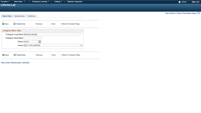Click the bottom Next link
201x113 pixels.
54,55
